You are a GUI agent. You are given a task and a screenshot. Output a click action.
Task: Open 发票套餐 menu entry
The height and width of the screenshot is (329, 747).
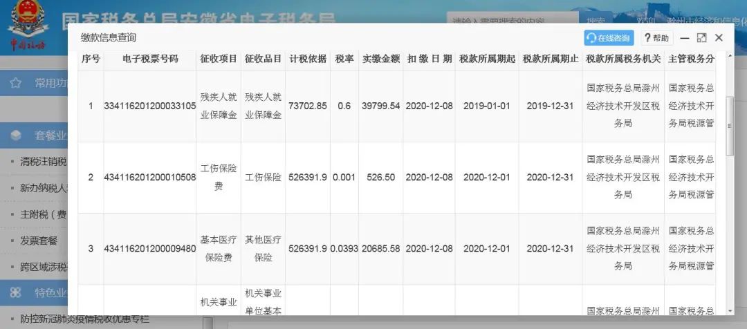click(39, 241)
